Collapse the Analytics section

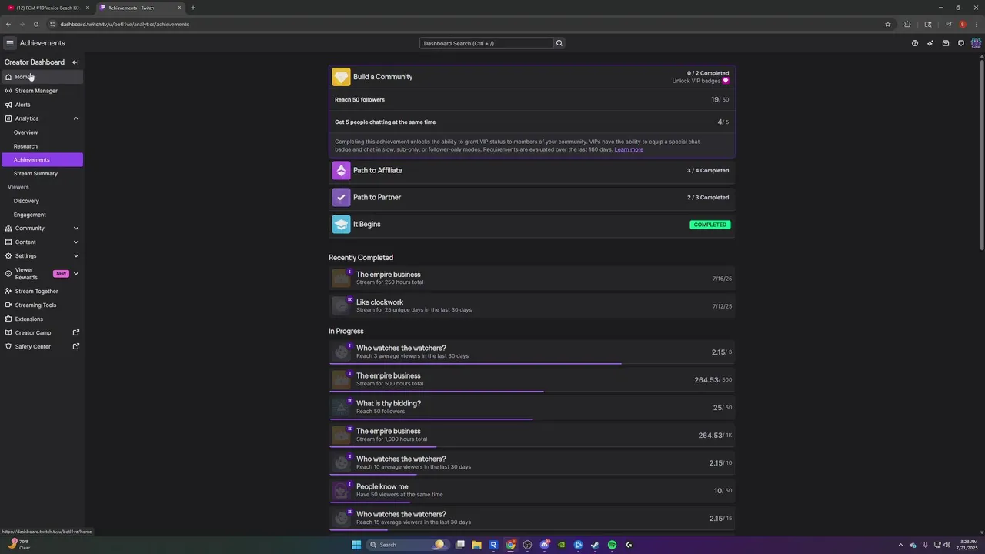coord(75,118)
